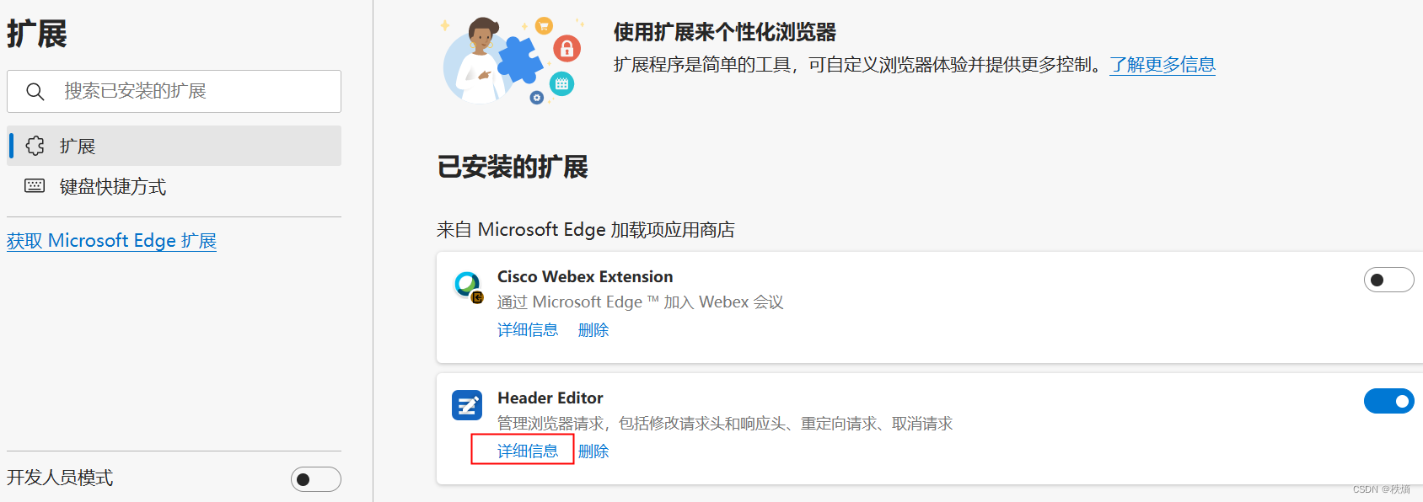
Task: Disable the Header Editor toggle
Action: pos(1388,401)
